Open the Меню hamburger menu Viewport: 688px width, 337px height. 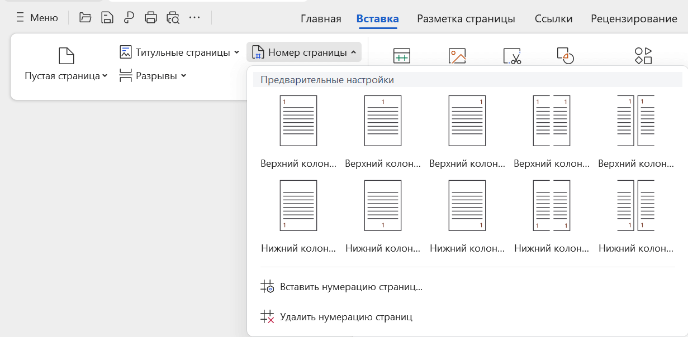(x=37, y=18)
